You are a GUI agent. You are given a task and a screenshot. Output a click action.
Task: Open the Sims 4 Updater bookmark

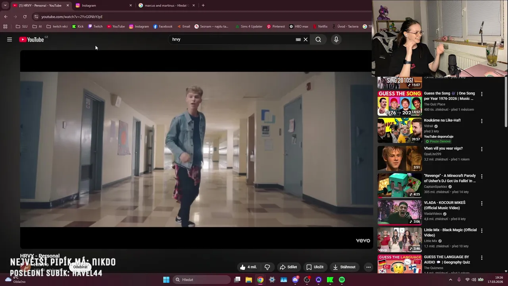pos(248,27)
